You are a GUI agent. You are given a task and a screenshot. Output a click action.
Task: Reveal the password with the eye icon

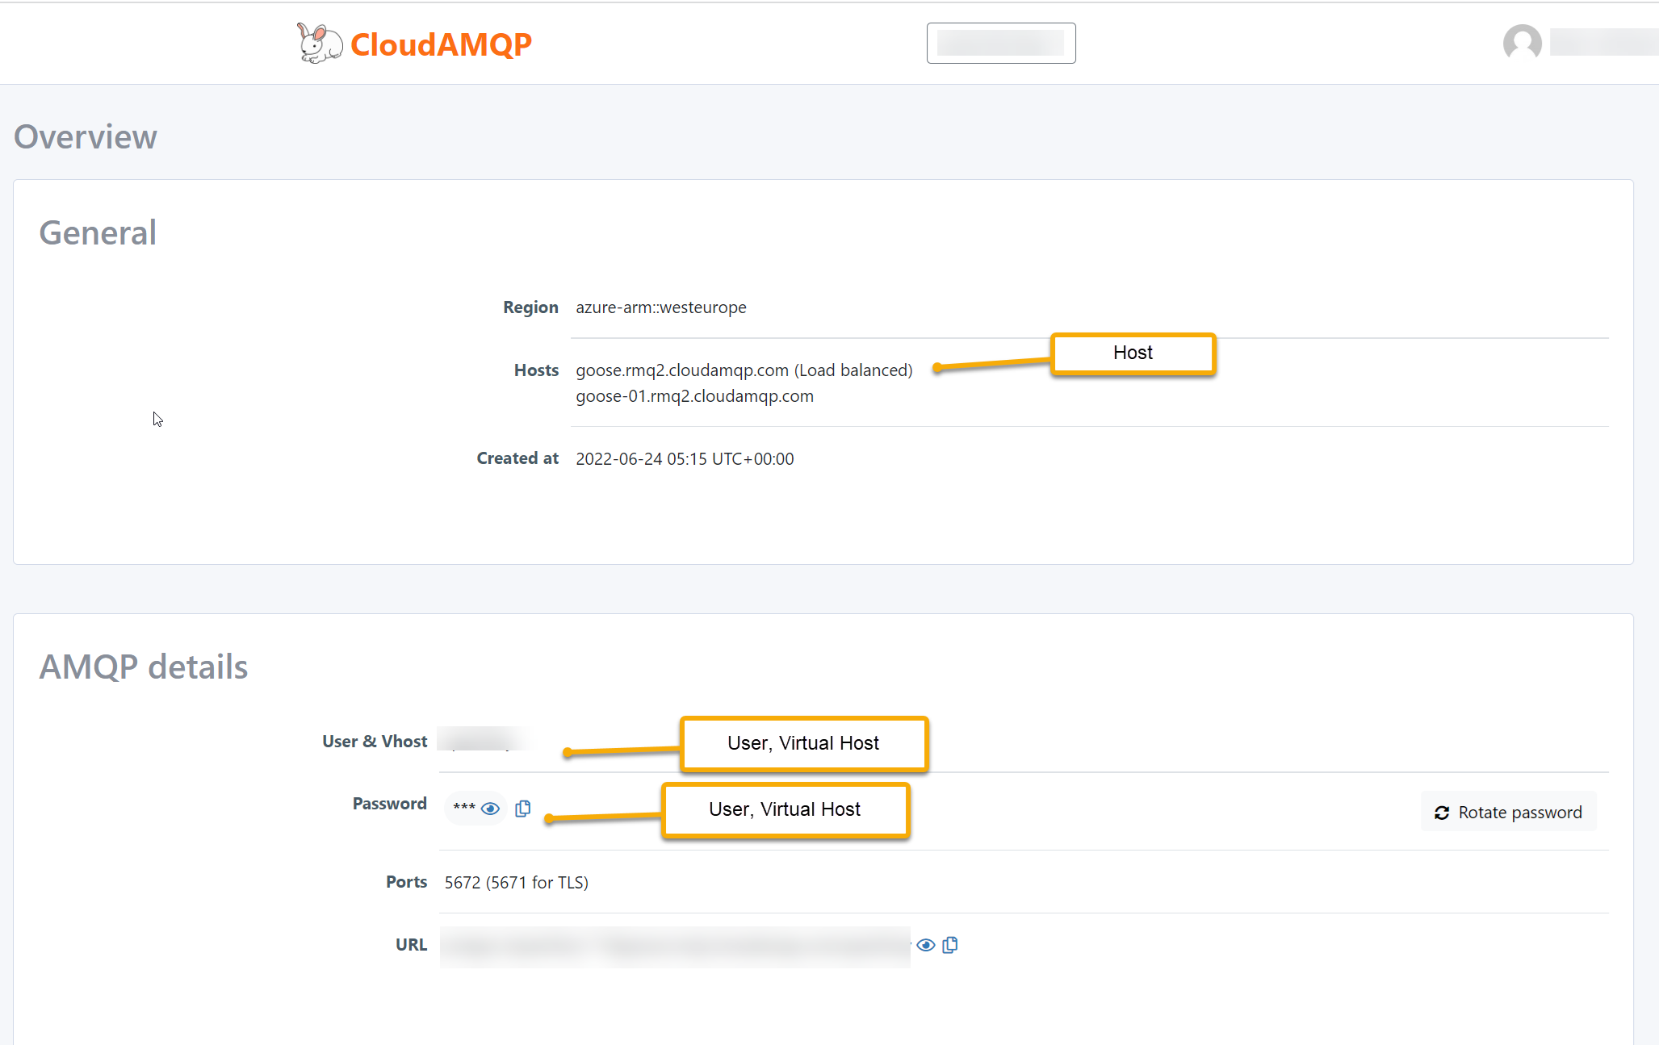490,809
